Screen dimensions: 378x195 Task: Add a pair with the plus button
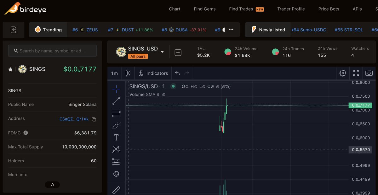coord(178,53)
